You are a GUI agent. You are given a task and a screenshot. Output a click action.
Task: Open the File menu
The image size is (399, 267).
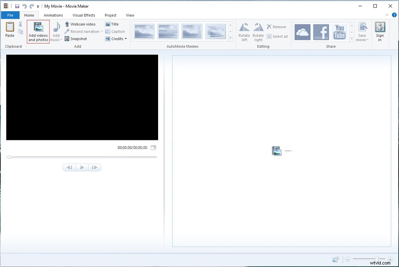tap(10, 15)
